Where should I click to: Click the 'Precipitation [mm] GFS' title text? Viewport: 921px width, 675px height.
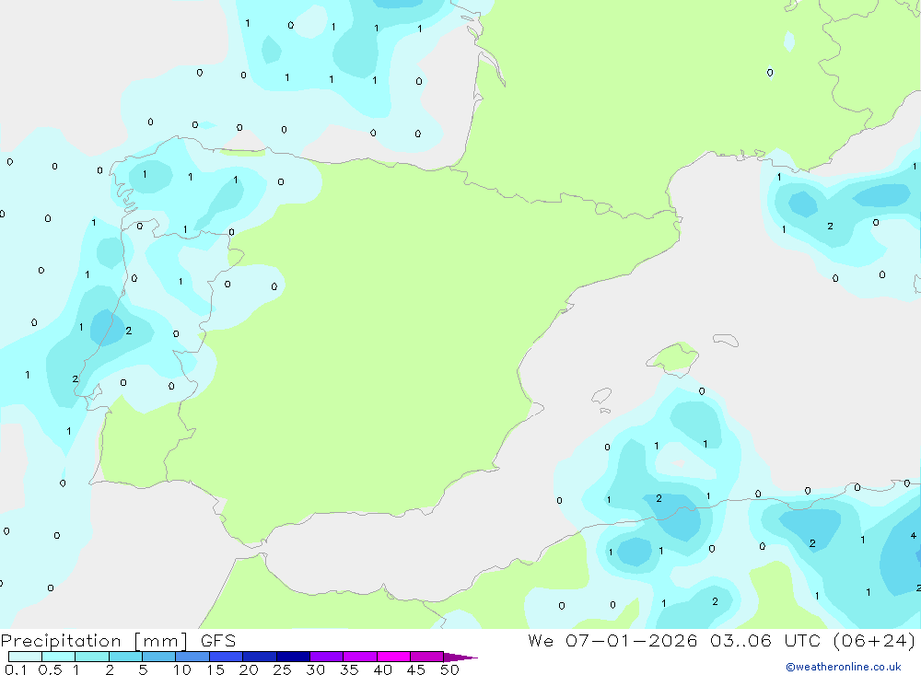tap(118, 640)
